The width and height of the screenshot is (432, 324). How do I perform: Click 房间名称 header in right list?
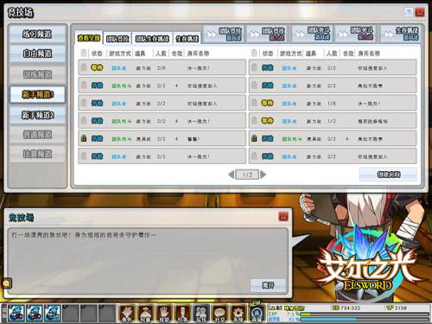point(369,54)
